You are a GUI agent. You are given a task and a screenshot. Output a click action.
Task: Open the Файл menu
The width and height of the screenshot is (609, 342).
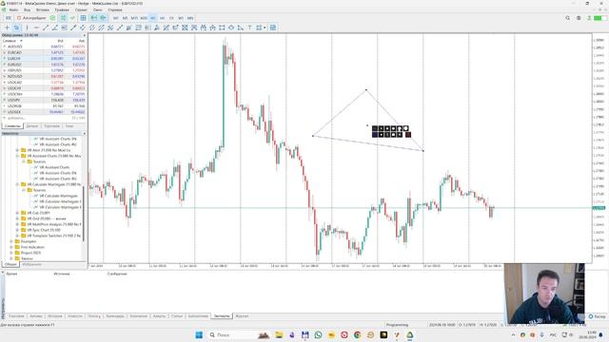click(13, 9)
